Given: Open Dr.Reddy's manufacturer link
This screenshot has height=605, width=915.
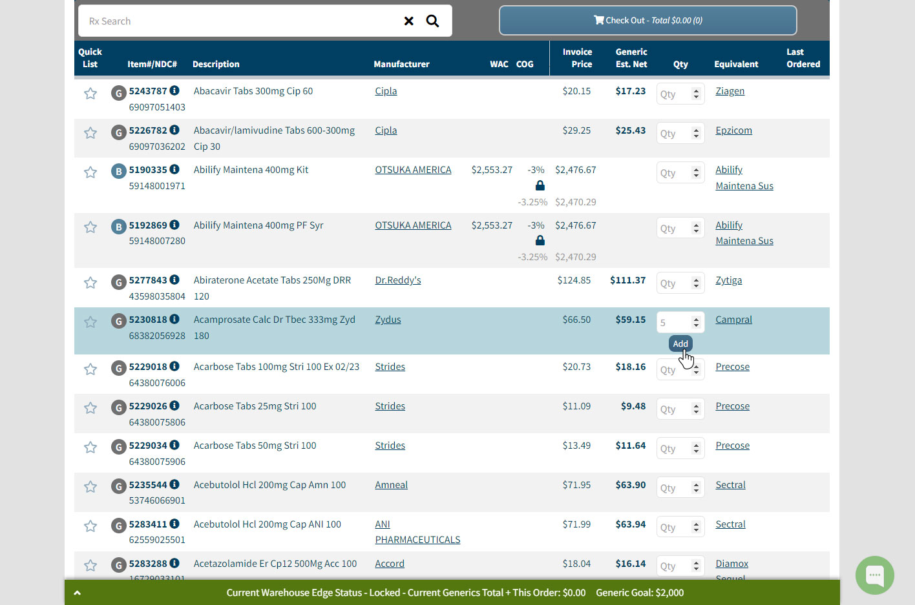Looking at the screenshot, I should [398, 280].
